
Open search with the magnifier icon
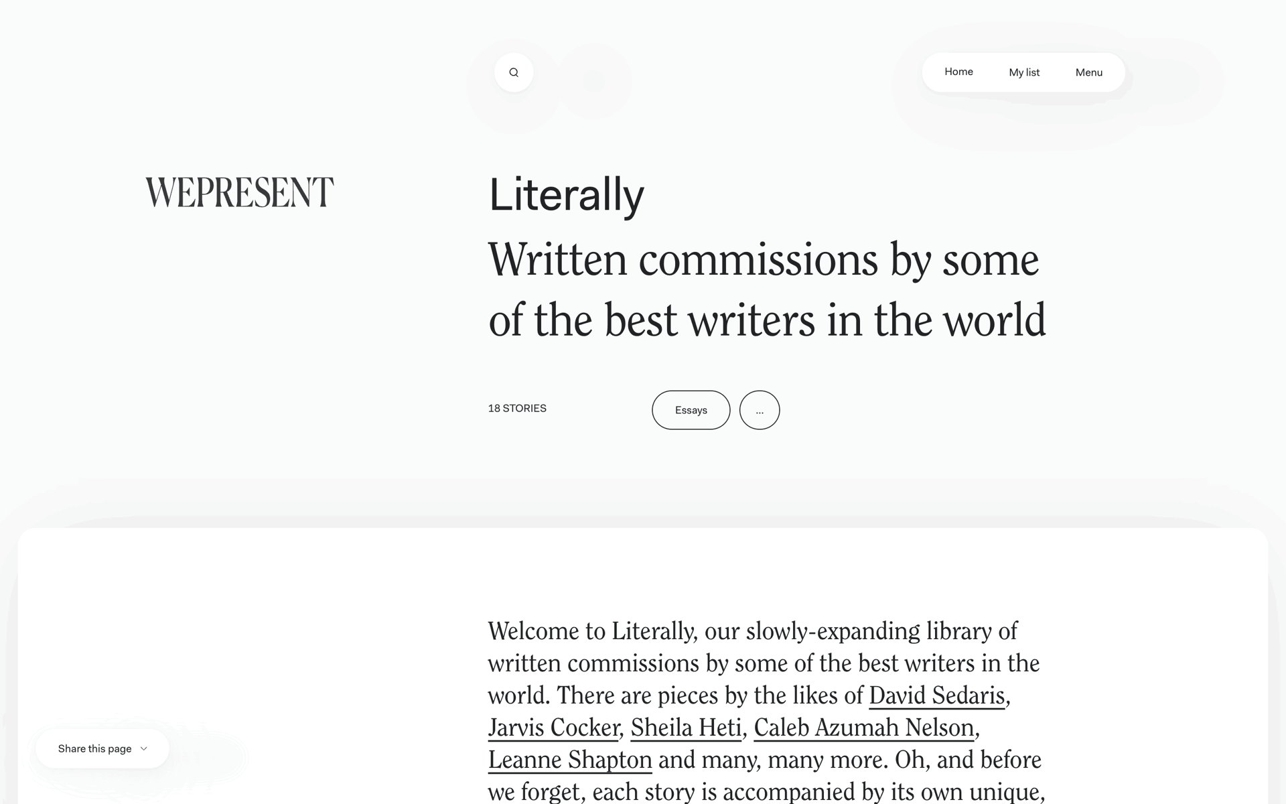tap(514, 72)
